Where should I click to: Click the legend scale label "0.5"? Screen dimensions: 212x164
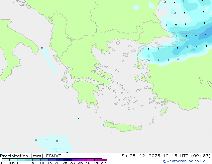[11, 163]
